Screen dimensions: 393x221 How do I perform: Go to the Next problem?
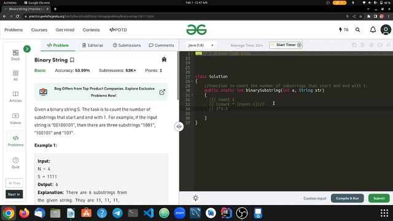14,194
